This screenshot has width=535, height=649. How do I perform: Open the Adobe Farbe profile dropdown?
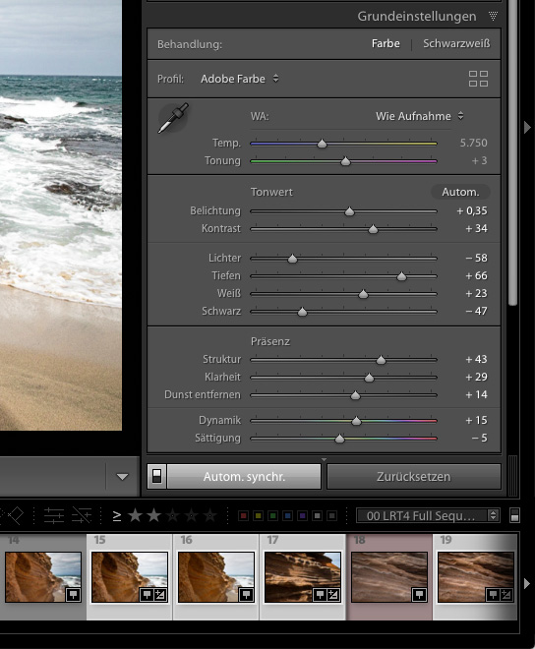click(x=239, y=79)
